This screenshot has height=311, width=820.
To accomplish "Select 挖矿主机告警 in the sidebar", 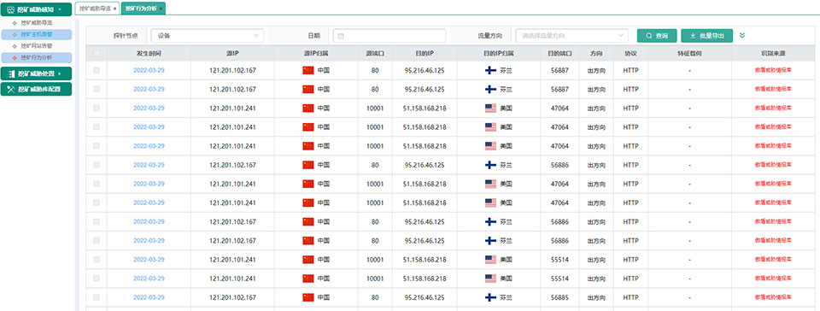I will pyautogui.click(x=37, y=34).
